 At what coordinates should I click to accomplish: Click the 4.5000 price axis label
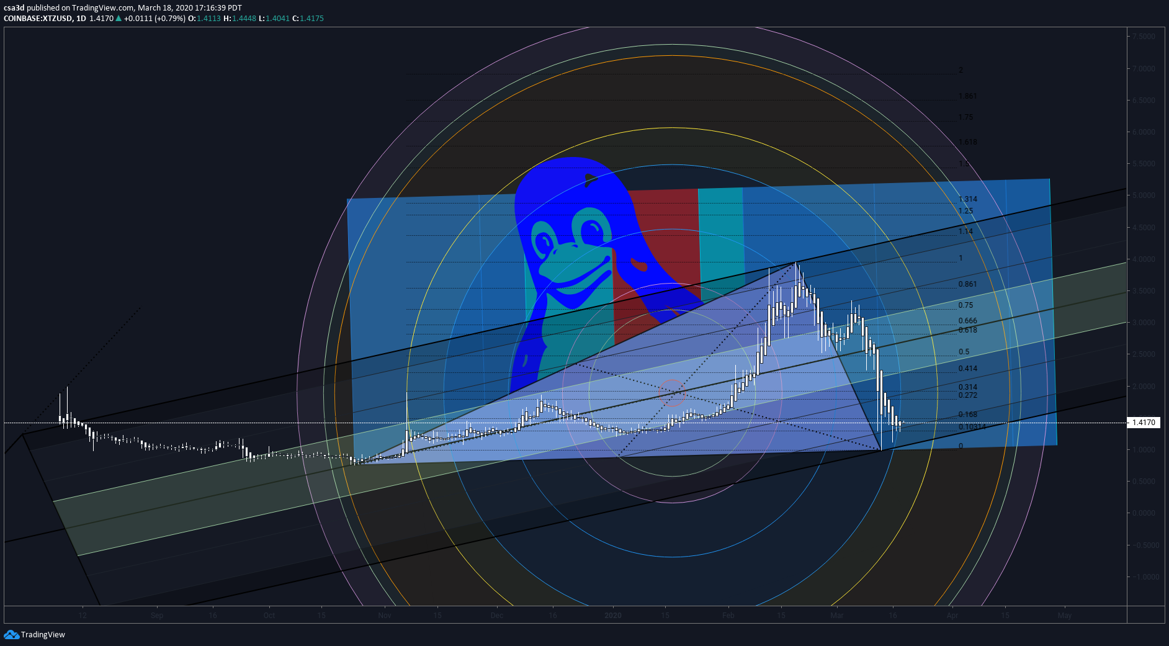point(1144,227)
